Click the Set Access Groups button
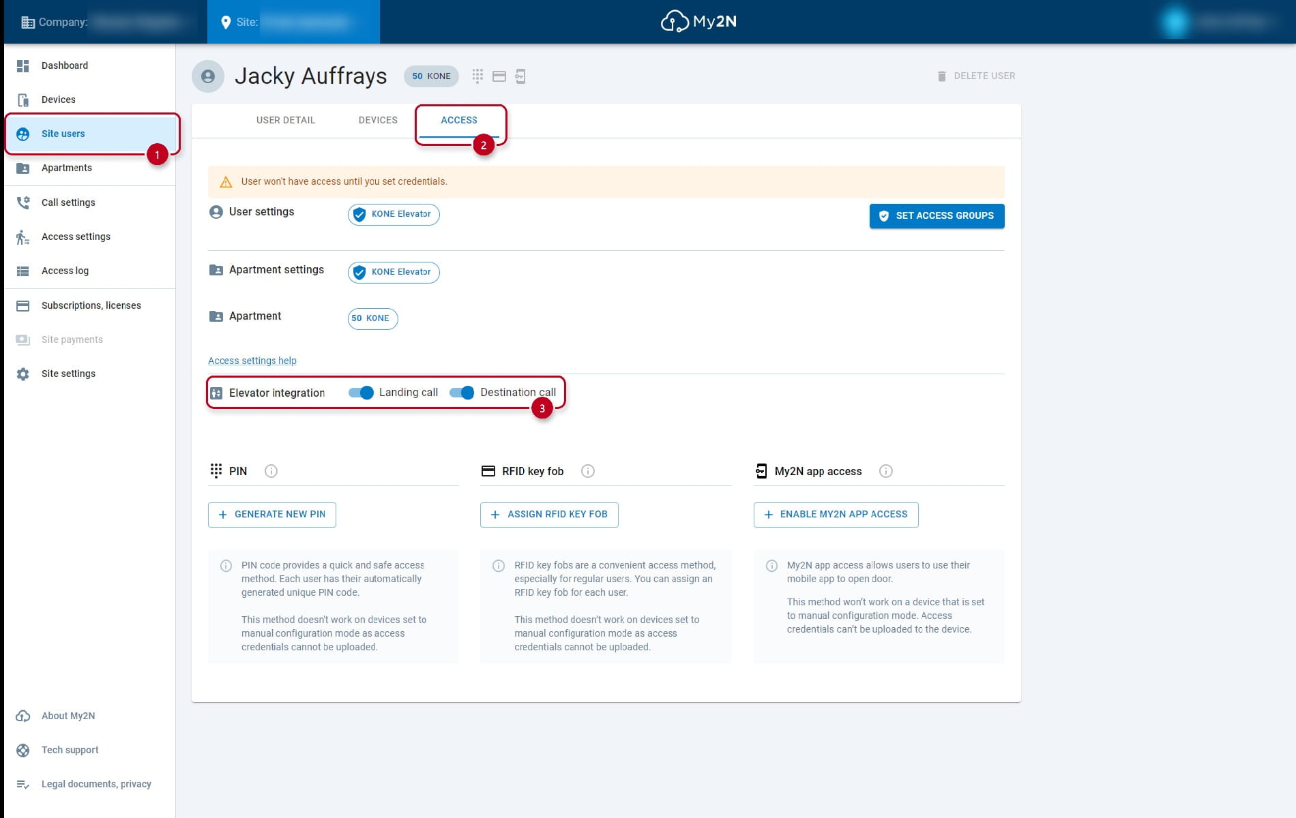 point(937,216)
